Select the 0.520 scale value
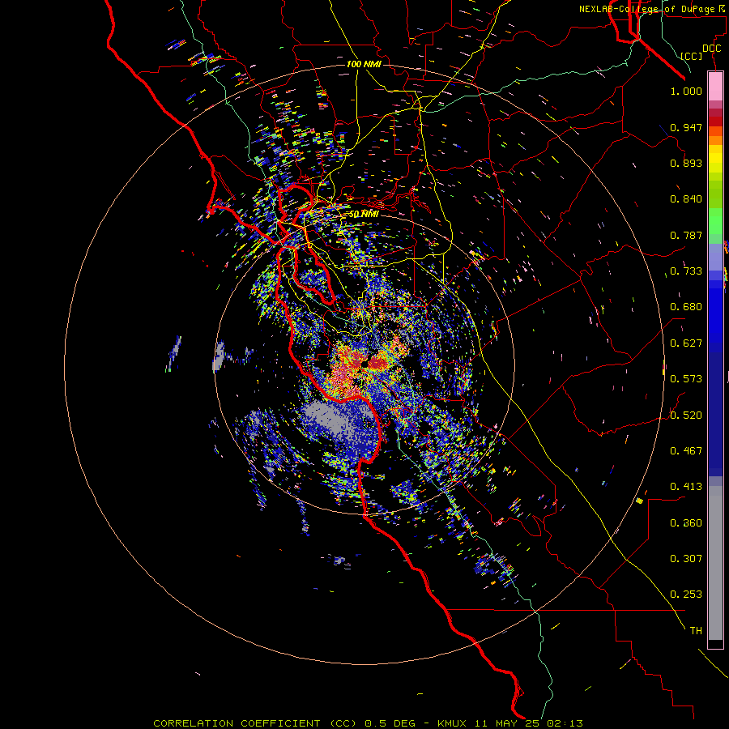The image size is (729, 729). (x=686, y=416)
